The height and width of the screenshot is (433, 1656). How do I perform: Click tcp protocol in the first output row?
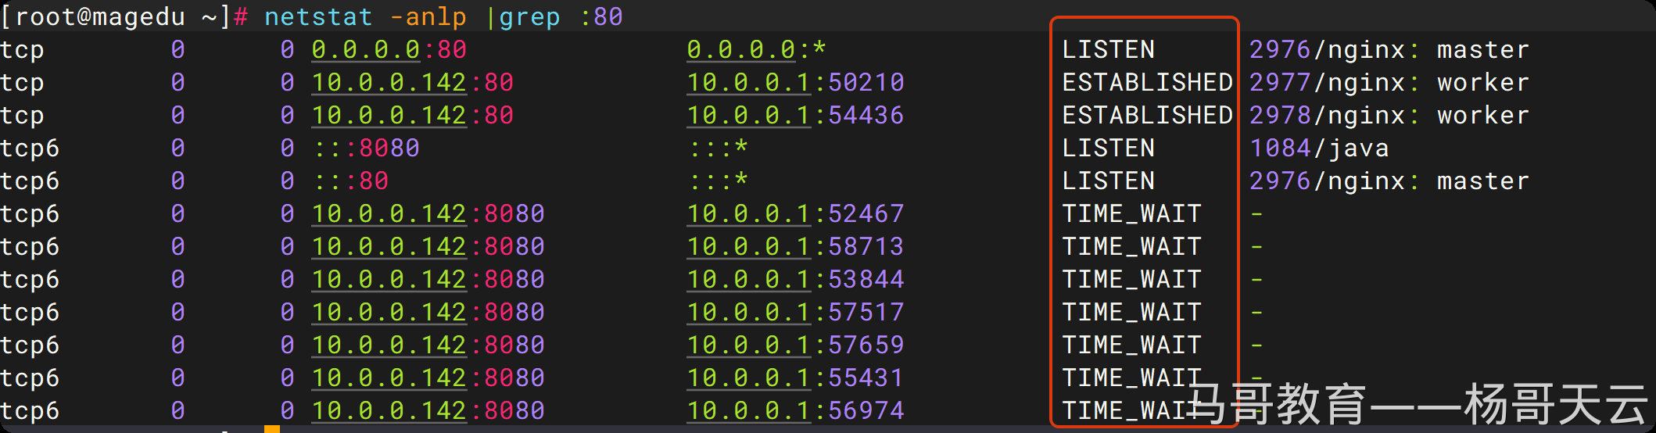point(22,49)
